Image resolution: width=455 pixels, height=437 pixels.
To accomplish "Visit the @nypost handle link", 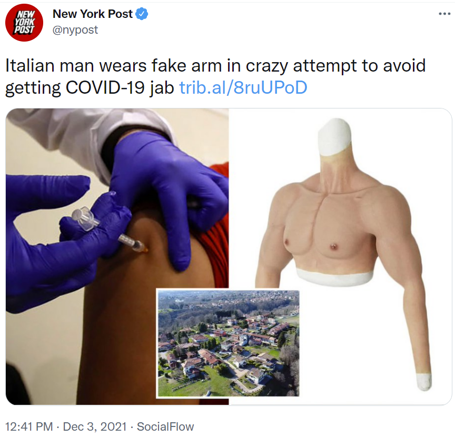I will pos(75,30).
